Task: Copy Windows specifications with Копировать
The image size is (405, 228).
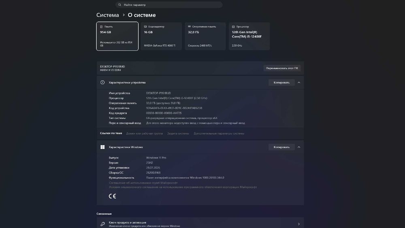Action: click(x=281, y=147)
